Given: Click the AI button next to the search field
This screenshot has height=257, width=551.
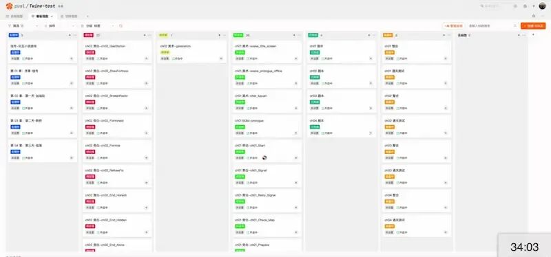Looking at the screenshot, I should [454, 25].
